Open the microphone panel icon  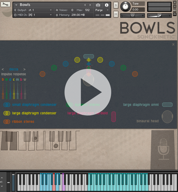[163, 149]
